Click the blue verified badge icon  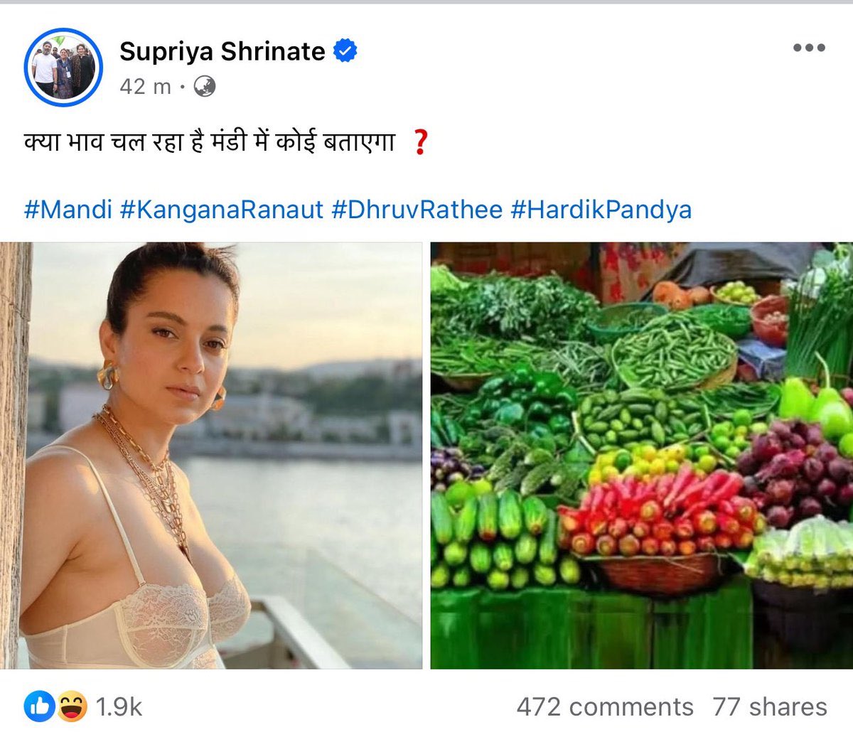[x=345, y=51]
